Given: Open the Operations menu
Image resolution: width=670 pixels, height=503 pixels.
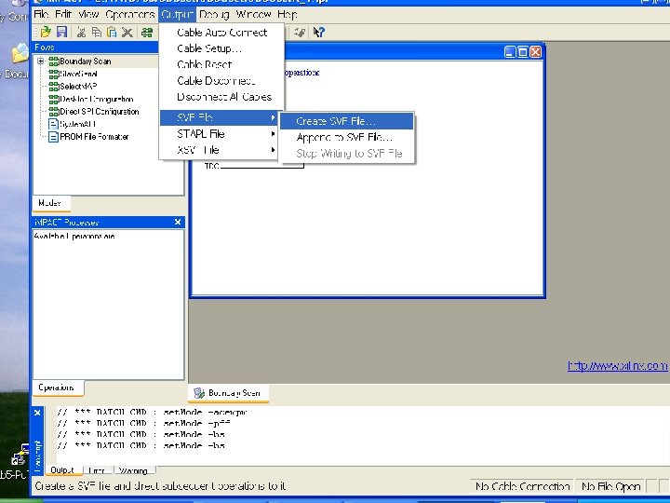Looking at the screenshot, I should [x=130, y=15].
